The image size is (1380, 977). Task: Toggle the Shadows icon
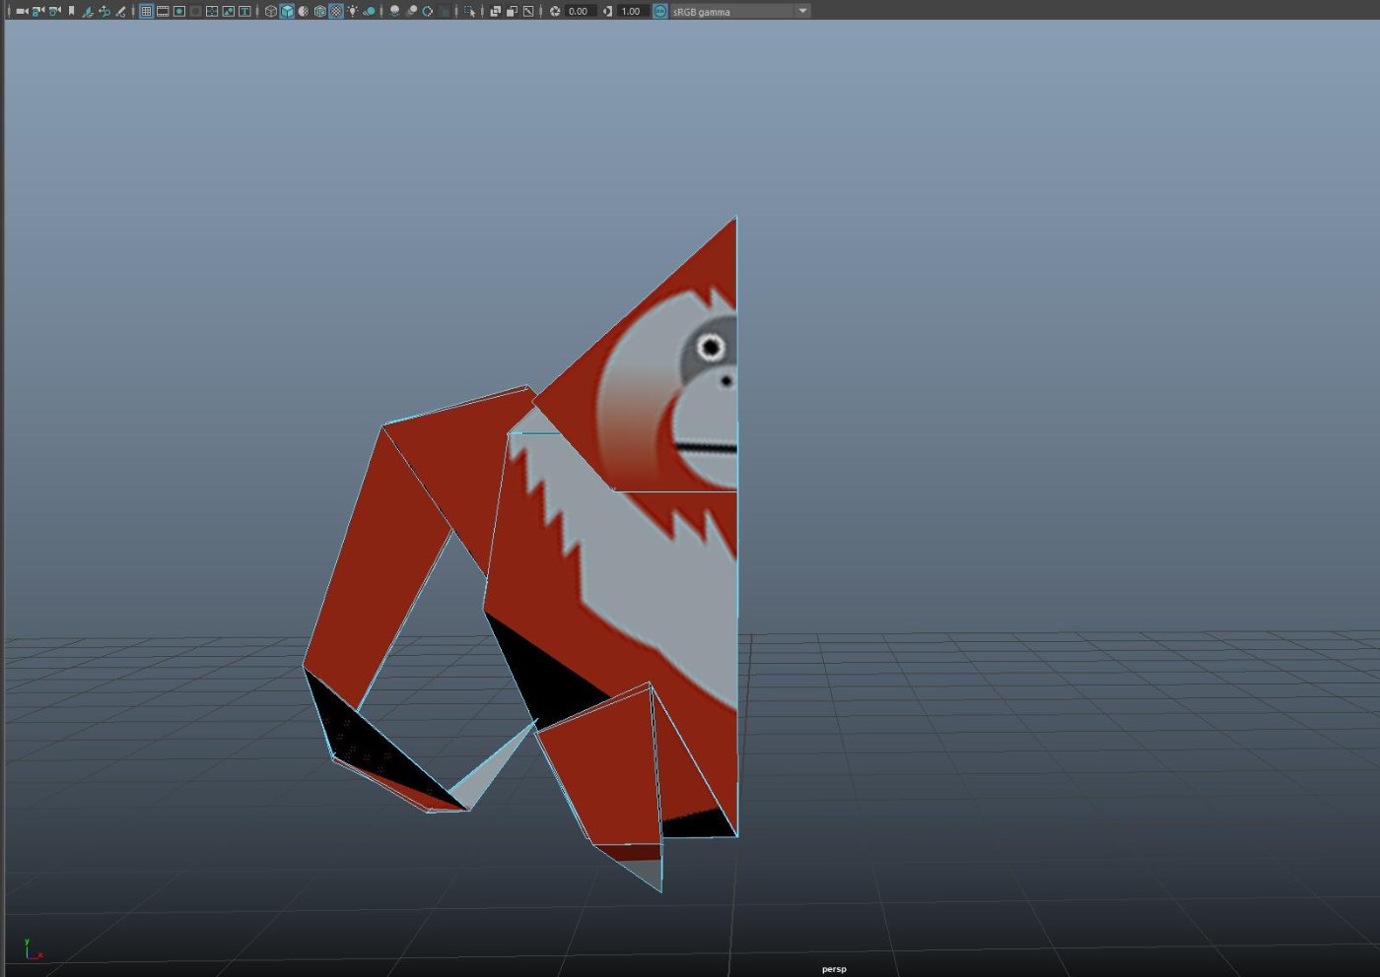(x=369, y=11)
